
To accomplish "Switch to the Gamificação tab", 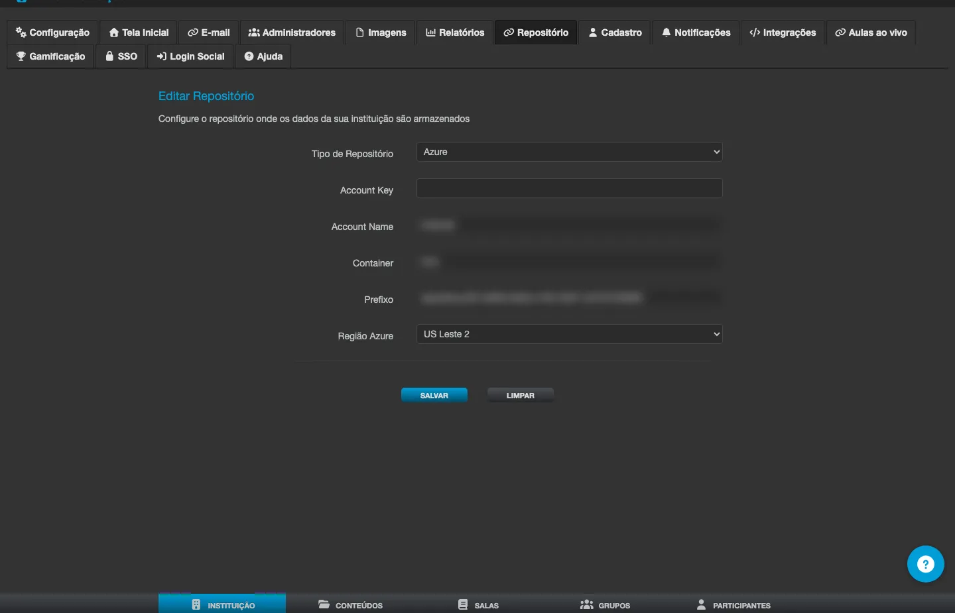I will 50,56.
